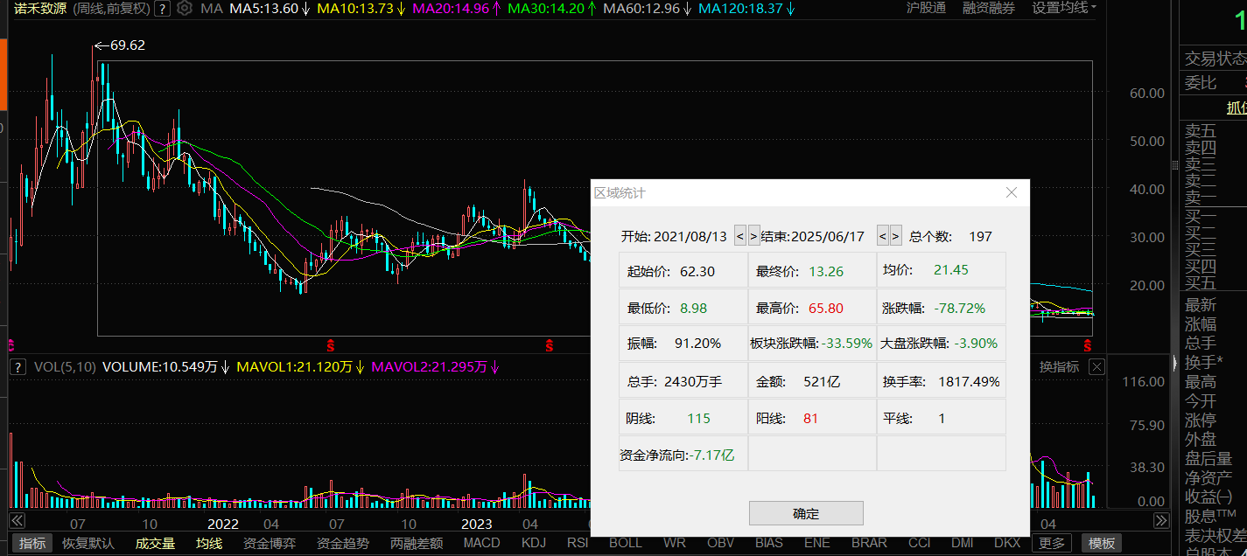This screenshot has height=556, width=1247.
Task: Switch to BOLL indicator tab
Action: (x=626, y=543)
